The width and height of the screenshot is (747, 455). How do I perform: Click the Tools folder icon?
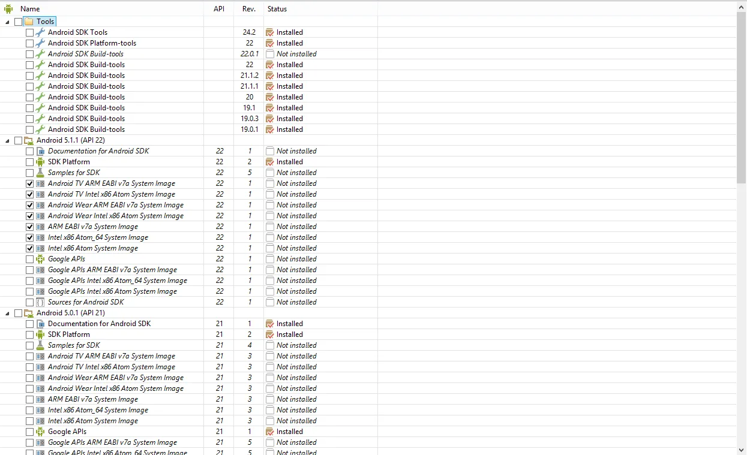pos(29,22)
